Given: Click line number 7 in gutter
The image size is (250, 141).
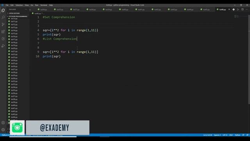Looking at the screenshot, I should [38, 43].
